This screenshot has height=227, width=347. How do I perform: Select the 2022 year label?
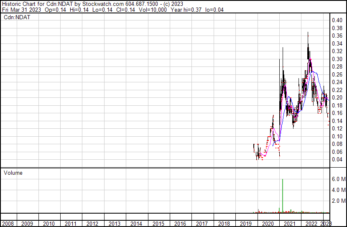311,224
